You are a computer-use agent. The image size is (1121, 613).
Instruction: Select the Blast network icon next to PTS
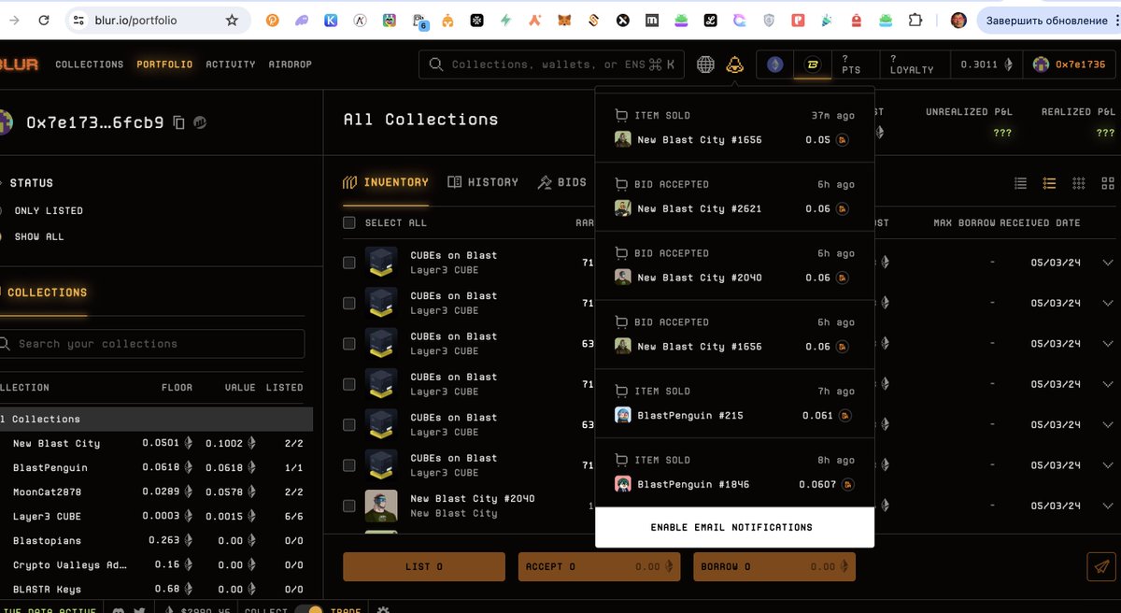click(x=812, y=64)
